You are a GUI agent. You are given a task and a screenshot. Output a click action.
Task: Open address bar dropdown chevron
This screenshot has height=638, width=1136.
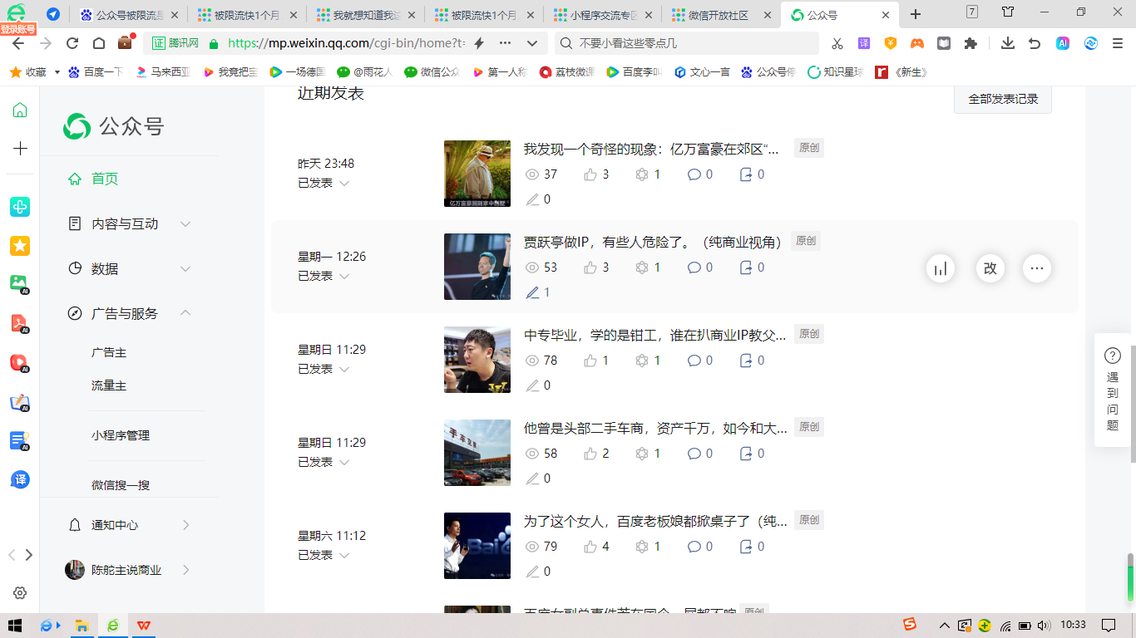point(532,43)
